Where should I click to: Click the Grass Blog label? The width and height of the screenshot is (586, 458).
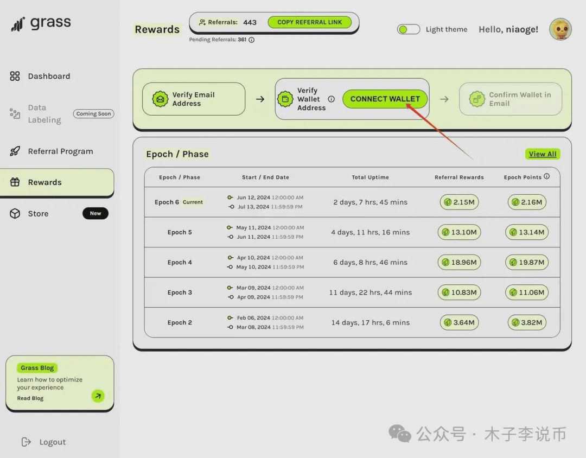37,368
